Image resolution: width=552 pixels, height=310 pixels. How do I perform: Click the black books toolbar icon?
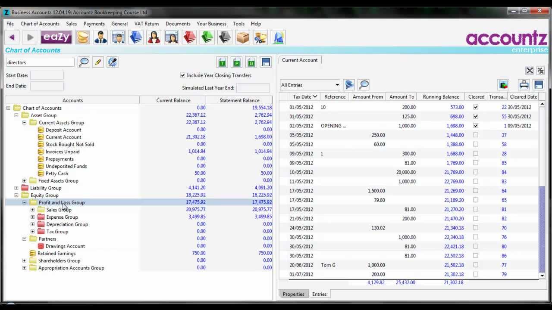pyautogui.click(x=225, y=37)
